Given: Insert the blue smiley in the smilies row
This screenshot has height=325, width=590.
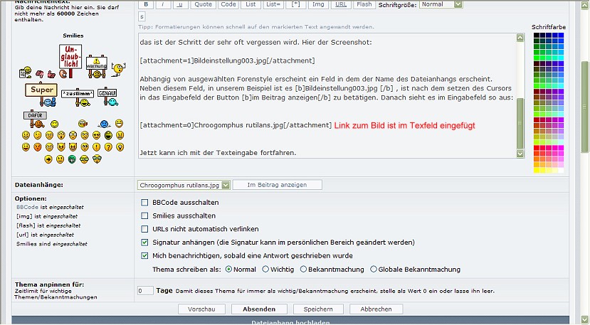Looking at the screenshot, I should 104,124.
